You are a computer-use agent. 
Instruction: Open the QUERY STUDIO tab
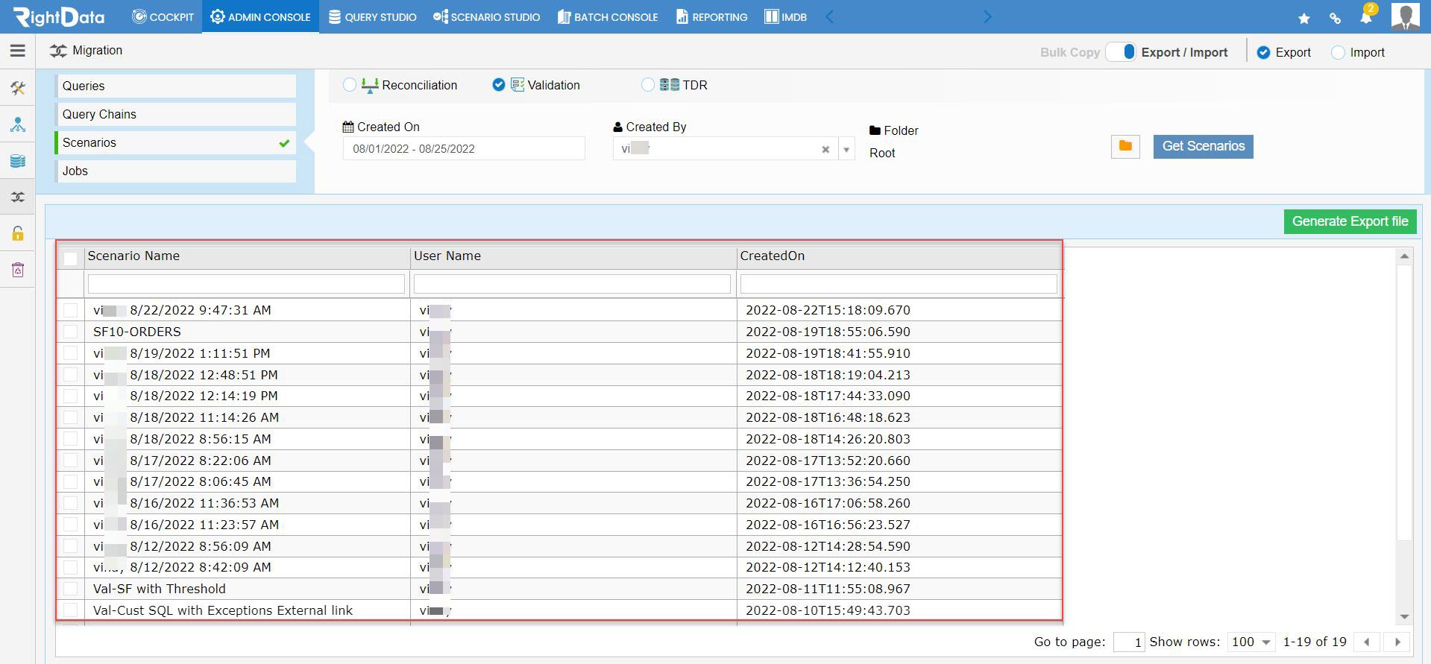point(372,16)
